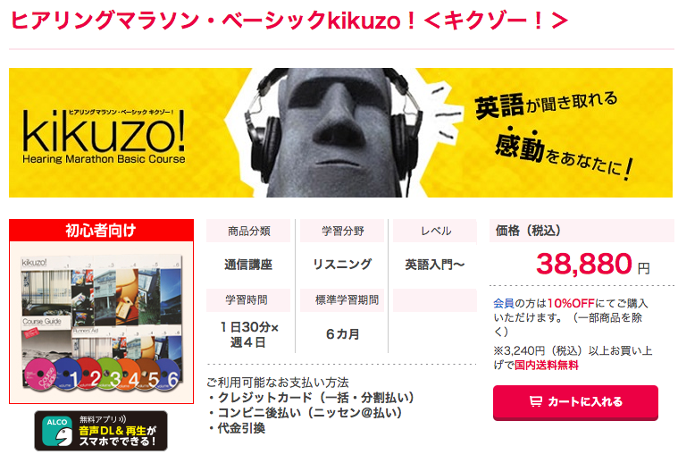The height and width of the screenshot is (463, 678).
Task: Click the 商品分類 header cell
Action: point(248,231)
